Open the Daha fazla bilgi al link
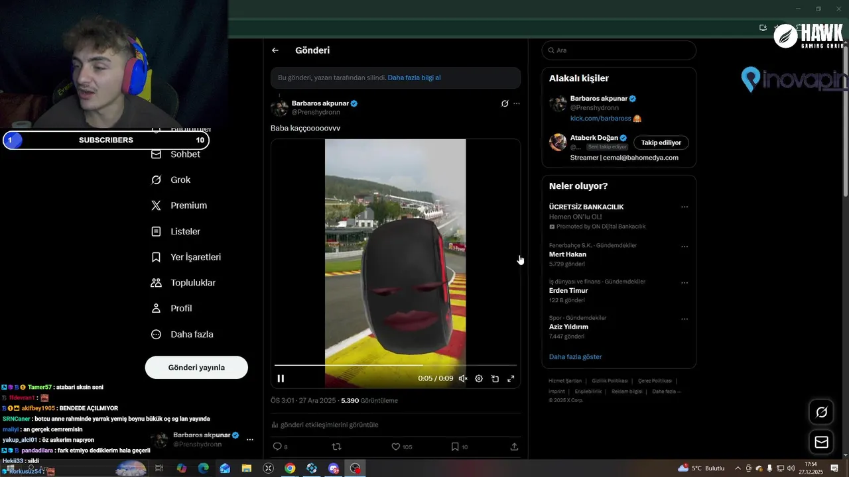 [x=414, y=78]
